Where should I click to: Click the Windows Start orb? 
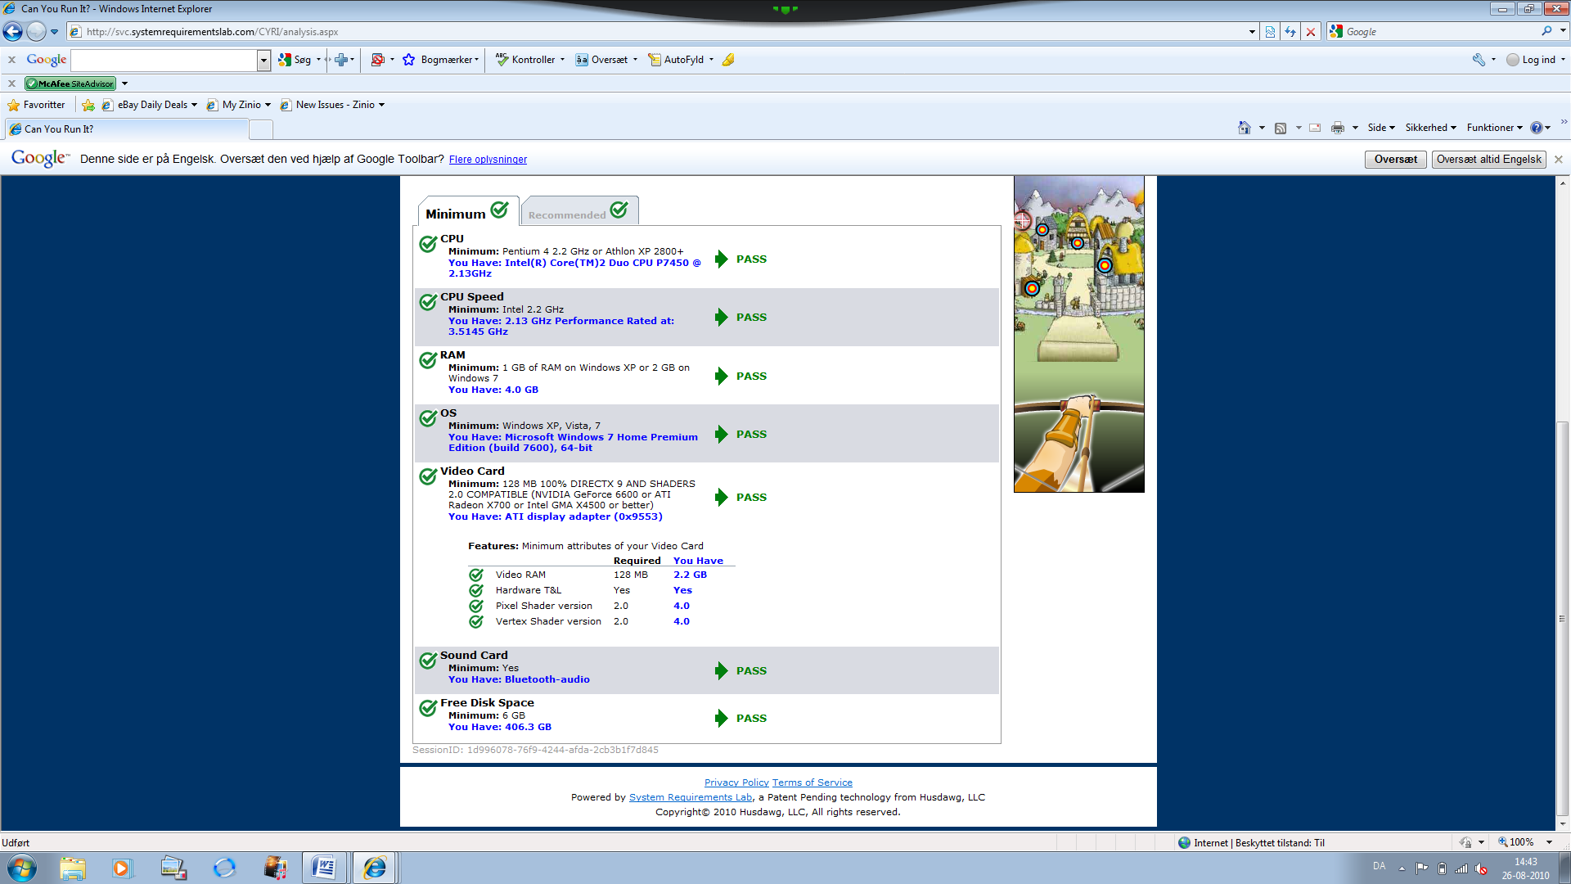(x=22, y=868)
